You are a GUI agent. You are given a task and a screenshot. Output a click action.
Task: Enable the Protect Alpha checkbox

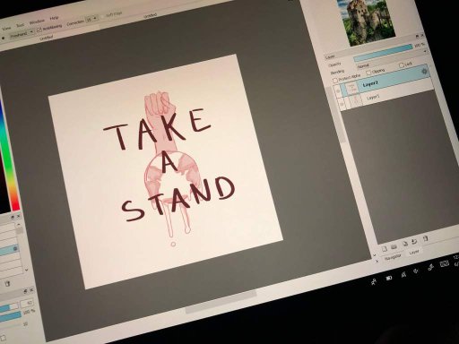335,80
